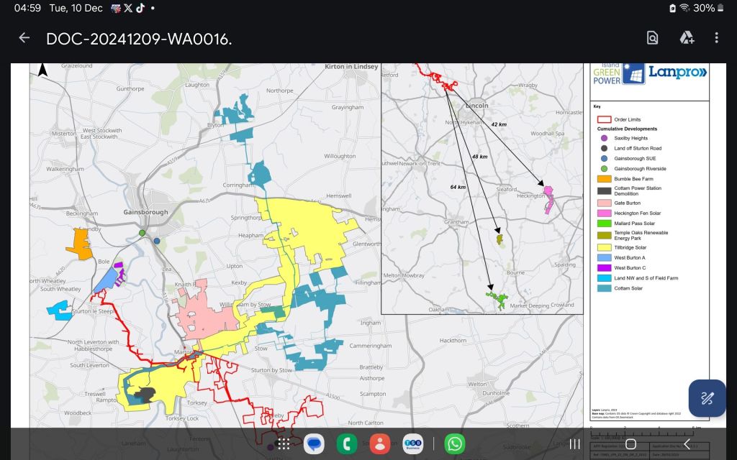Tap the floating edit pen button

pos(707,398)
